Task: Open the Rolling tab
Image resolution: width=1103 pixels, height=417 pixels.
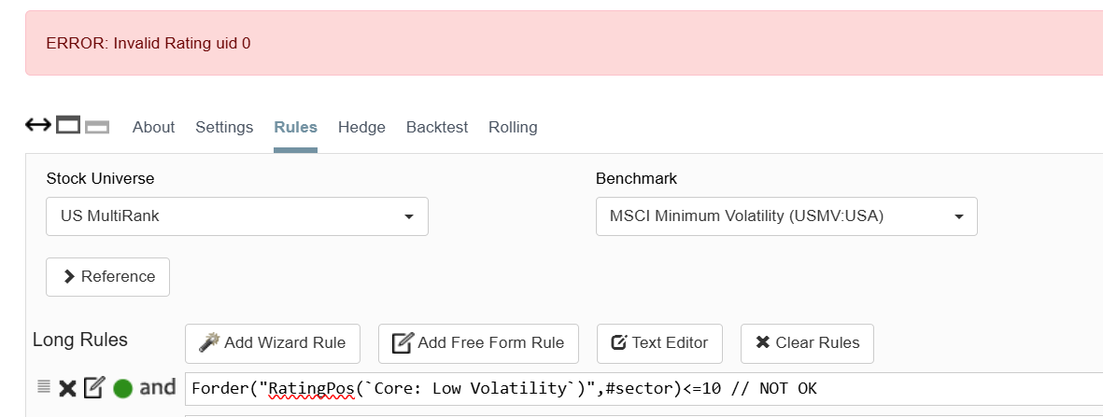Action: (513, 128)
